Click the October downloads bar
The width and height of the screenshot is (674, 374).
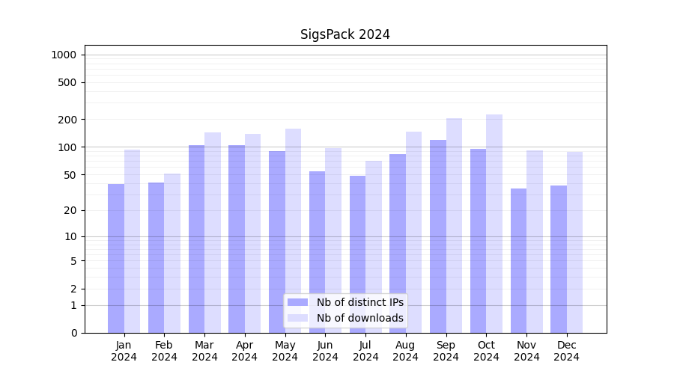[x=494, y=224]
